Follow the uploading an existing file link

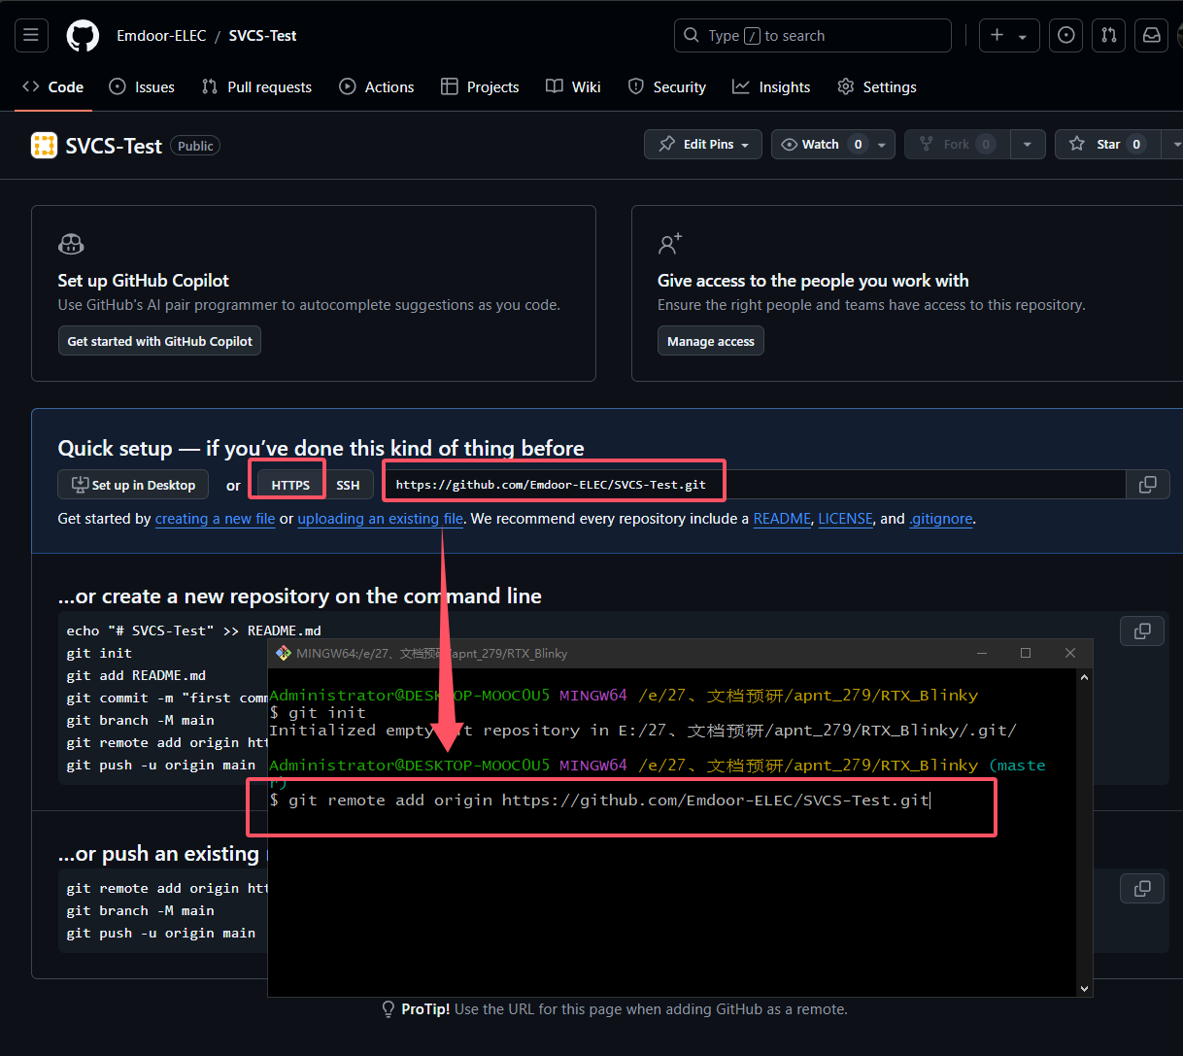pyautogui.click(x=380, y=519)
